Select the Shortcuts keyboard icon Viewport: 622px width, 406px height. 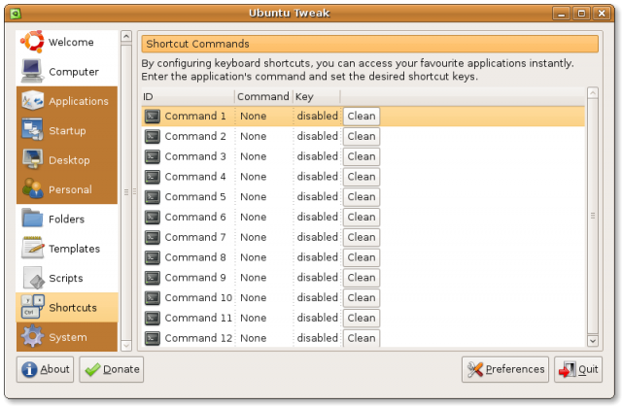click(32, 307)
